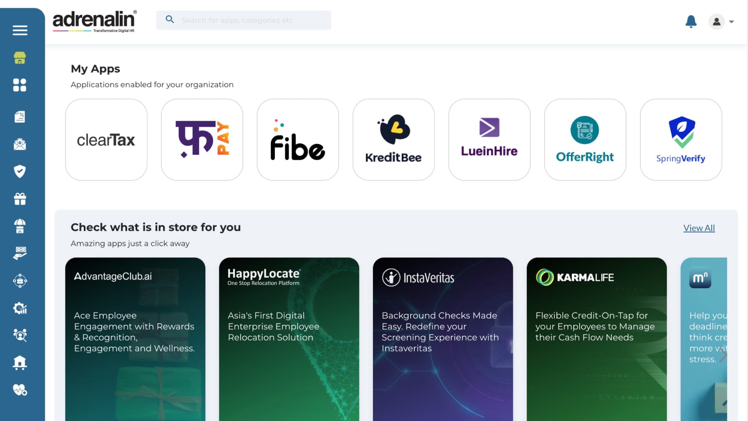Open the partially visible mn app card
The image size is (748, 421).
click(x=704, y=339)
